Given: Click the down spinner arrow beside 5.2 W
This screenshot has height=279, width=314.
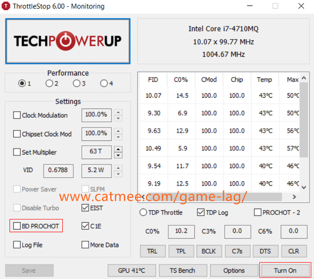Looking at the screenshot, I should [118, 174].
